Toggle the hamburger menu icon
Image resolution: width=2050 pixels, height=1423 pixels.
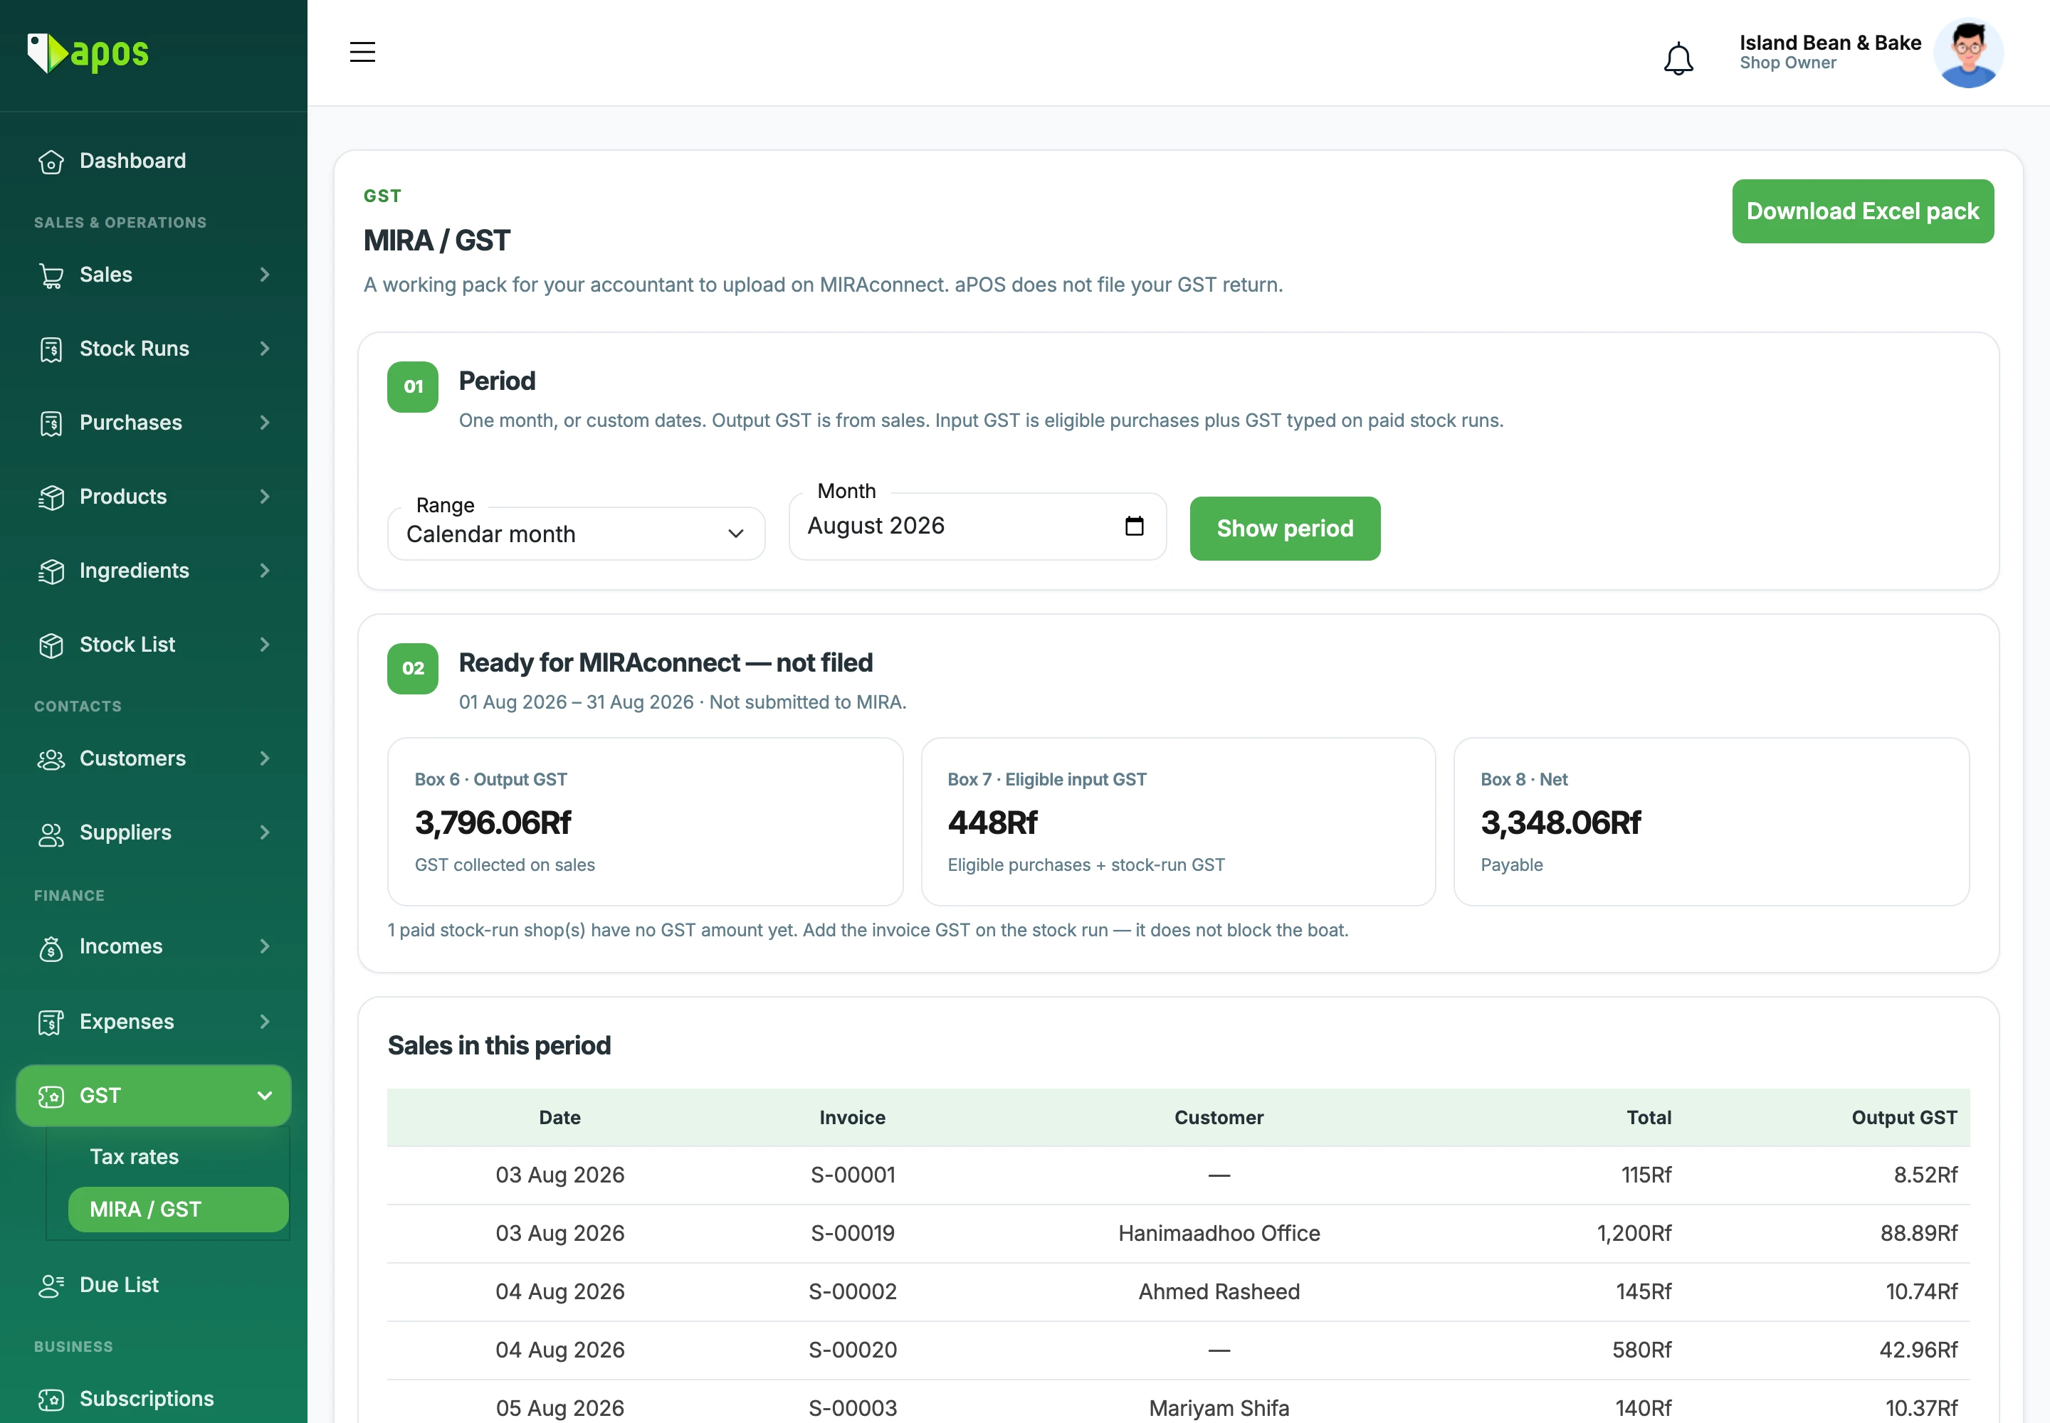pos(362,52)
